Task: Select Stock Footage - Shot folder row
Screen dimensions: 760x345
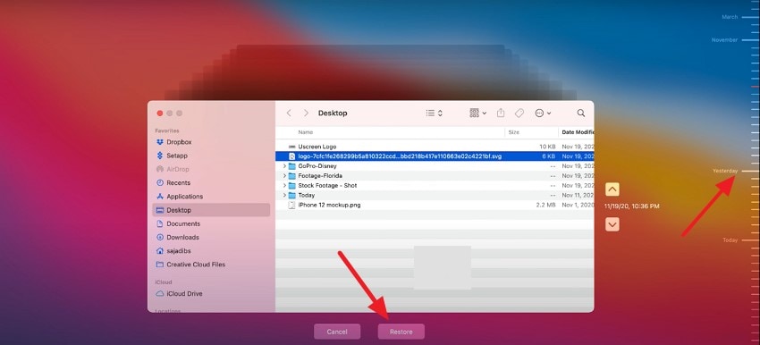Action: click(x=435, y=185)
